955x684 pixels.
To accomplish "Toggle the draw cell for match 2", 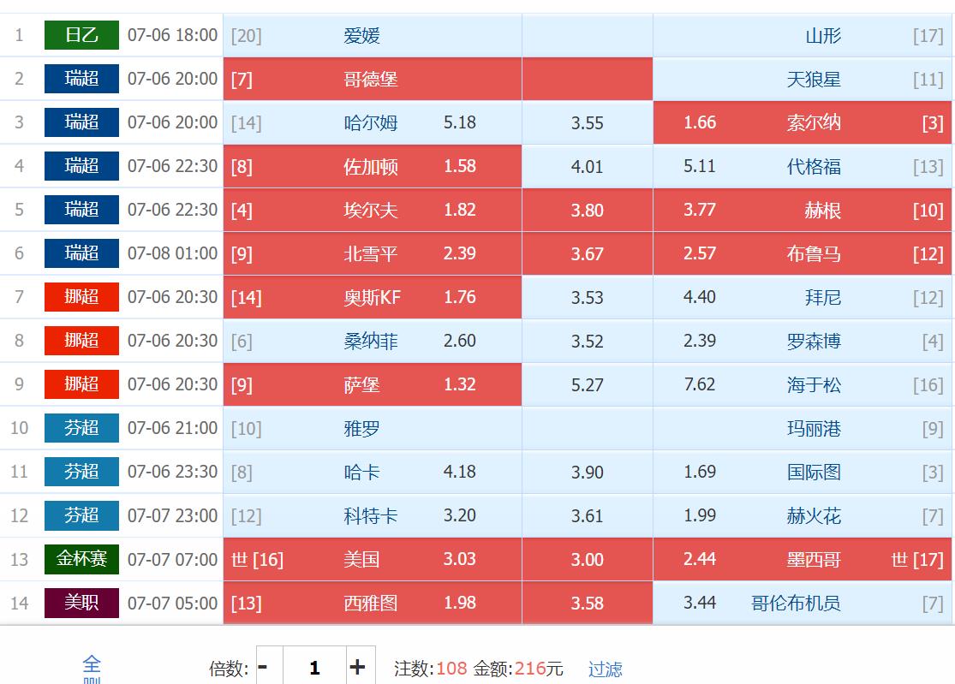I will coord(587,79).
